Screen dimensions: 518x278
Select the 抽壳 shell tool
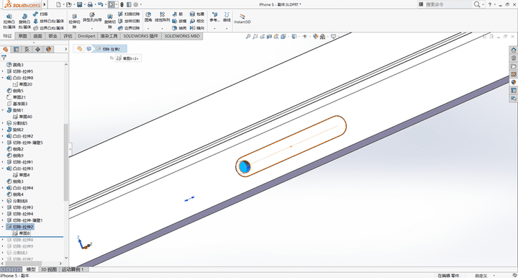click(x=179, y=28)
